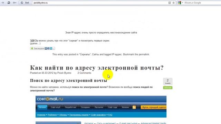Open the Сайты category link
The image size is (221, 124).
[95, 54]
